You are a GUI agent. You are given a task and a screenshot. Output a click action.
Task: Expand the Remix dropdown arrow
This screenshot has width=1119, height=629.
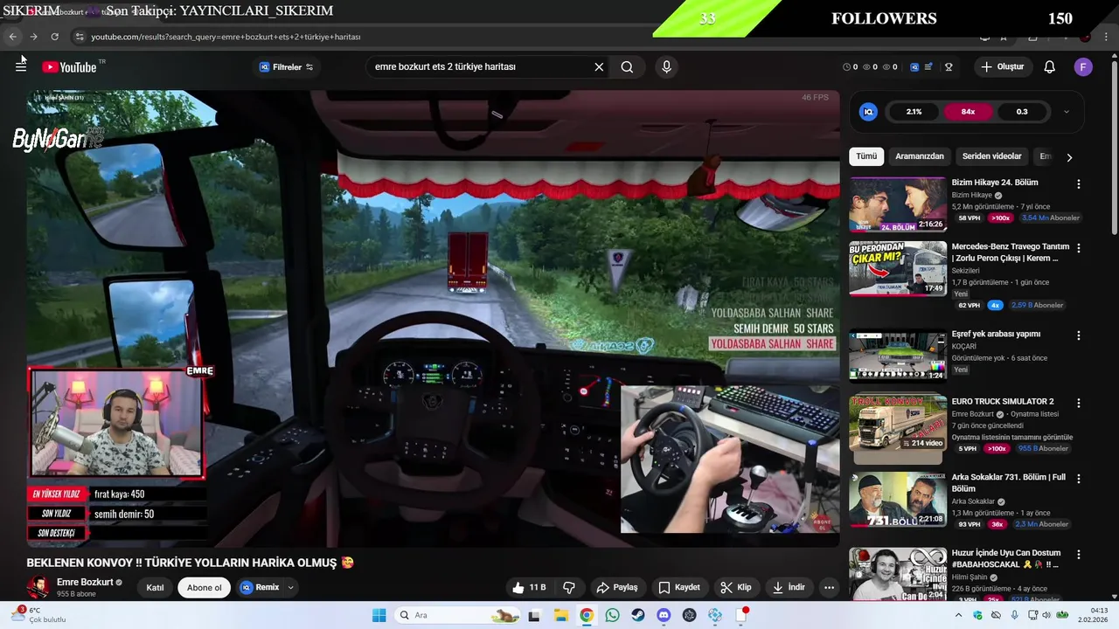click(x=291, y=587)
